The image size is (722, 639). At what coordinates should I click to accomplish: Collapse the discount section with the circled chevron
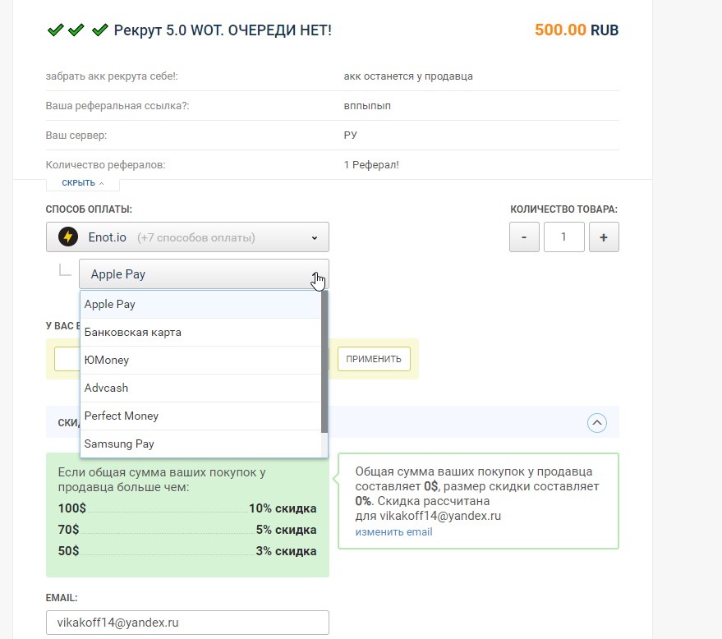click(x=597, y=422)
